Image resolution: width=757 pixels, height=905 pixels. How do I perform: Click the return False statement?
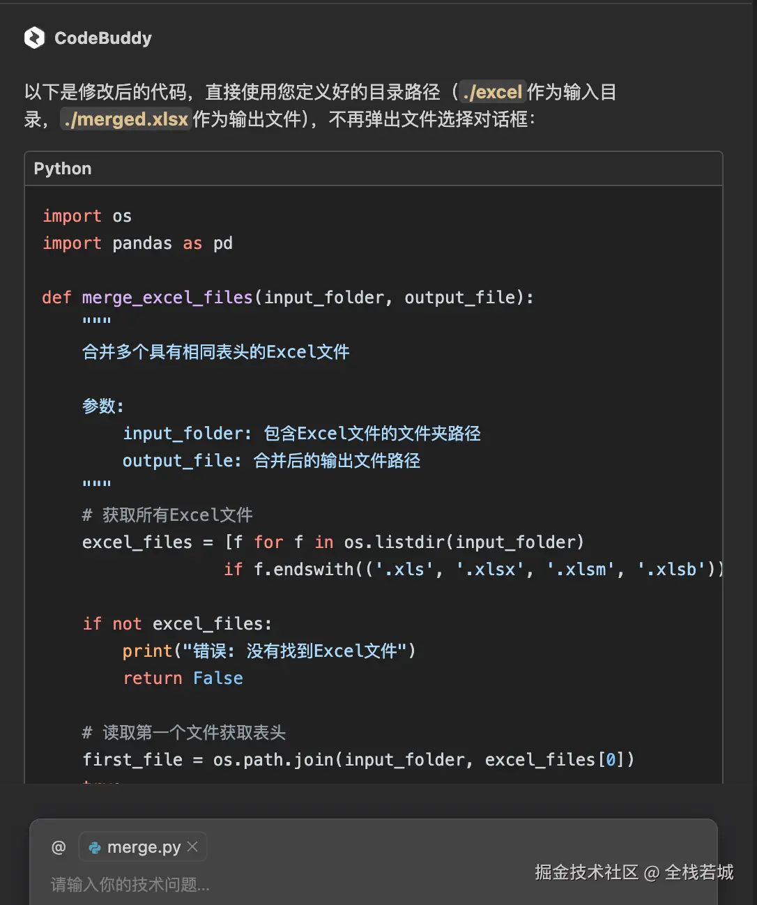tap(183, 678)
